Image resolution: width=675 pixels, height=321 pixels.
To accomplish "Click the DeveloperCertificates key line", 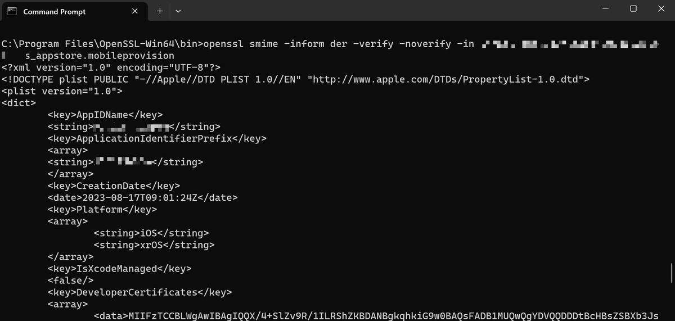I will [x=140, y=292].
